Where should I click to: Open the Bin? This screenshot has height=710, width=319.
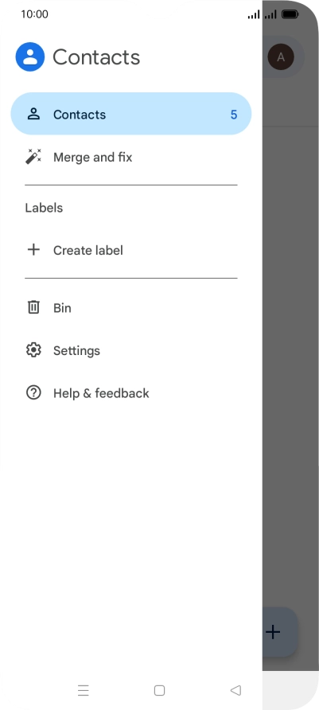(x=130, y=308)
